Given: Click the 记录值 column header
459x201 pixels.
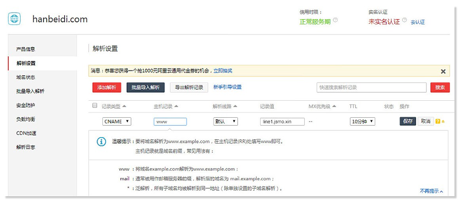Looking at the screenshot, I should tap(267, 107).
